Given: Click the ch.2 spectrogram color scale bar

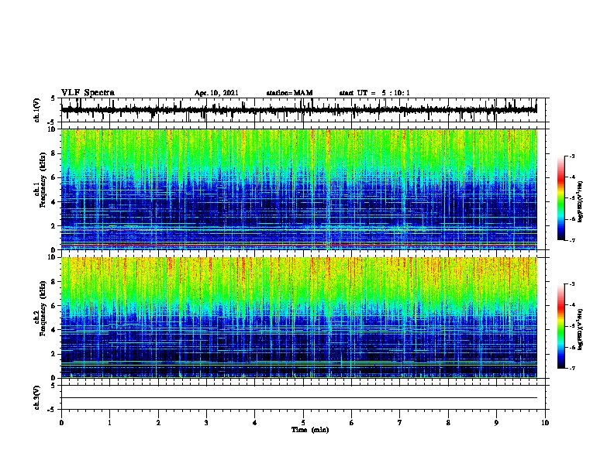Looking at the screenshot, I should (561, 326).
